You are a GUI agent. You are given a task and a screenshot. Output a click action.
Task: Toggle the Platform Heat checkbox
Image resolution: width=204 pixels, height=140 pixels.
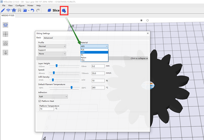tap(39, 101)
